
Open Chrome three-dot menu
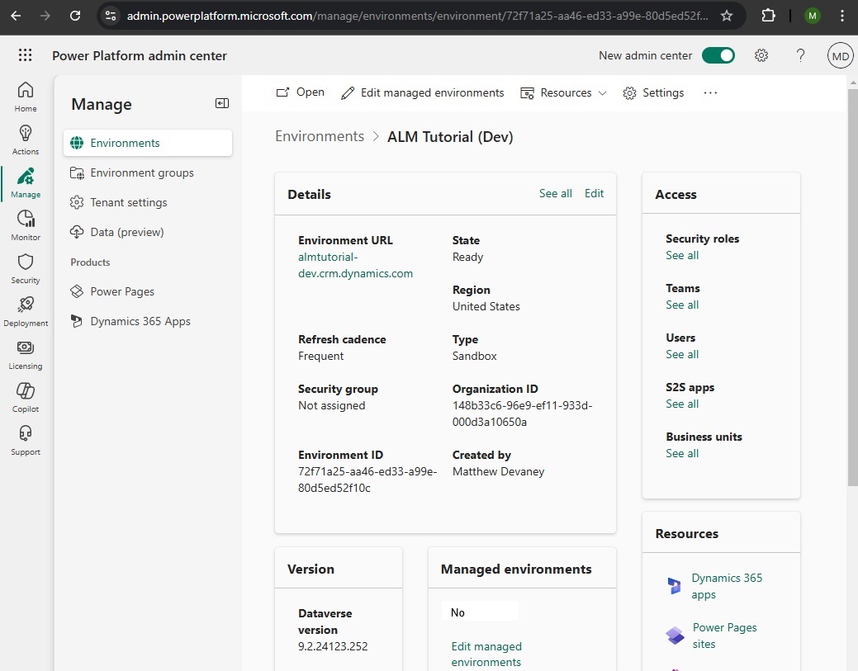841,16
